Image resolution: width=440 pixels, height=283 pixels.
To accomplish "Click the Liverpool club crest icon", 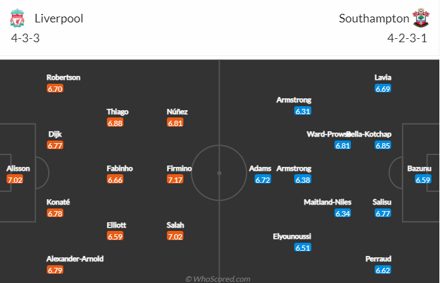I will tap(17, 18).
